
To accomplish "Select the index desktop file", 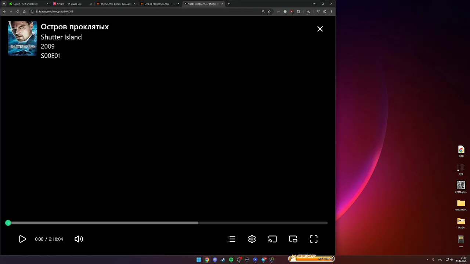I will click(461, 151).
